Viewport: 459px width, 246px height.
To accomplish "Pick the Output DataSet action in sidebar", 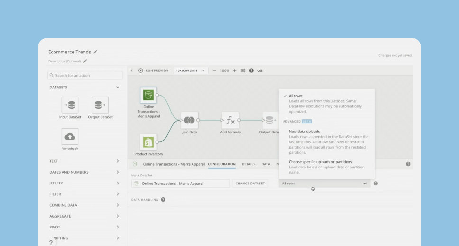I will click(x=100, y=105).
